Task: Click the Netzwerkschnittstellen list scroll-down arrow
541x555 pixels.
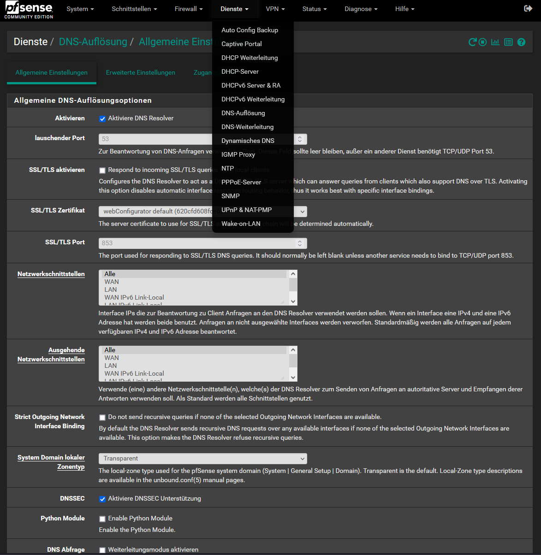Action: pyautogui.click(x=293, y=301)
